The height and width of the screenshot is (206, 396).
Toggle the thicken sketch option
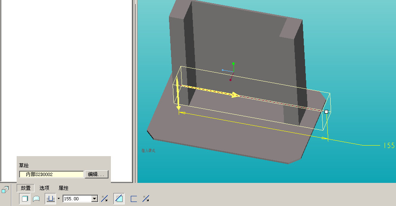tap(134, 199)
